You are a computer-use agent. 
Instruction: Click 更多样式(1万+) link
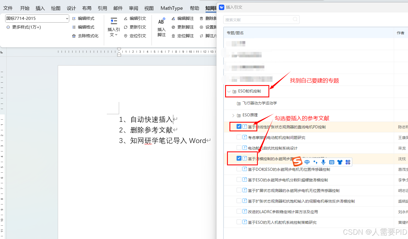(x=26, y=27)
